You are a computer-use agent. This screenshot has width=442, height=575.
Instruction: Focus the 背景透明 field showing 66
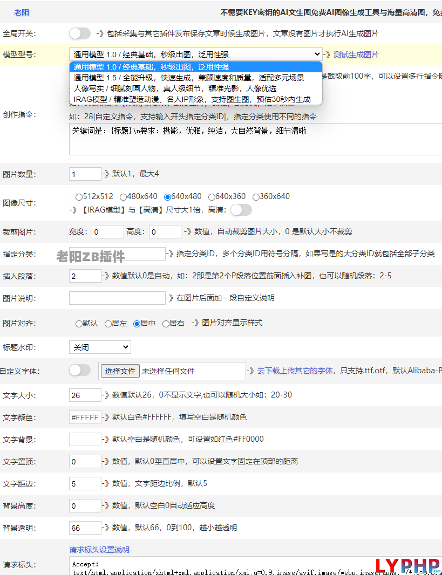[x=85, y=528]
